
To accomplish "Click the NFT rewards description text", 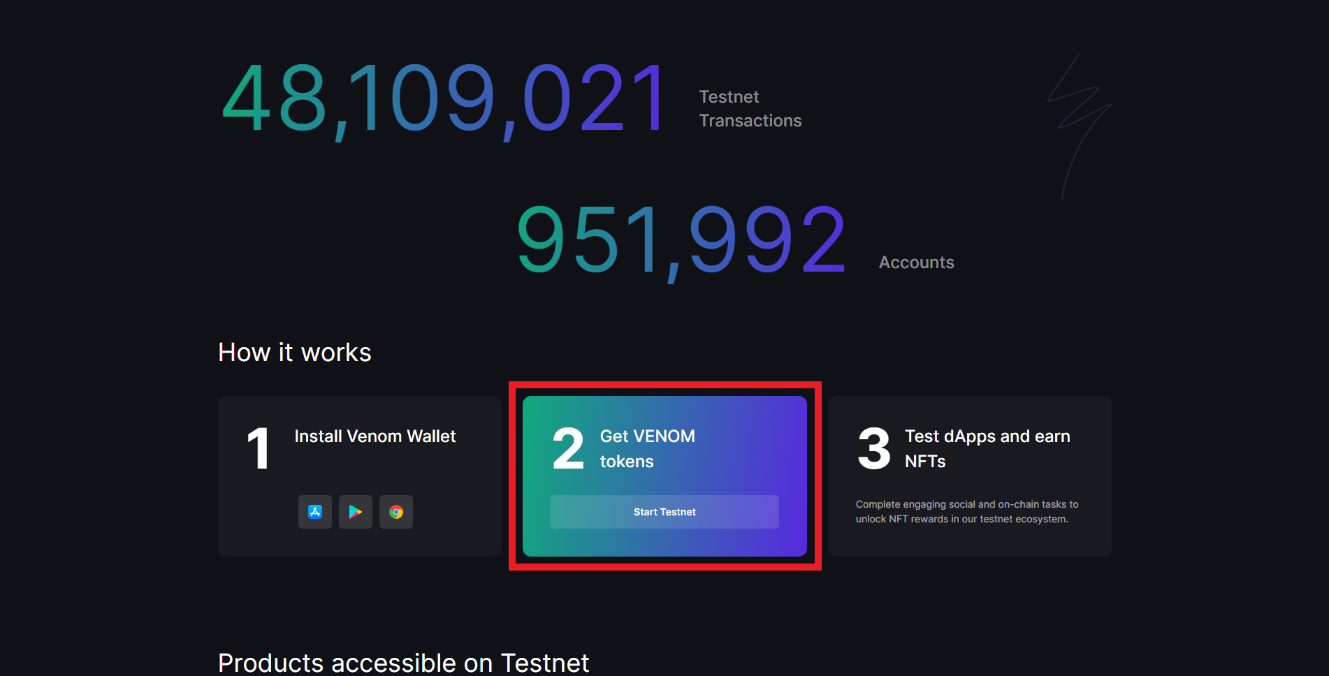I will (967, 512).
